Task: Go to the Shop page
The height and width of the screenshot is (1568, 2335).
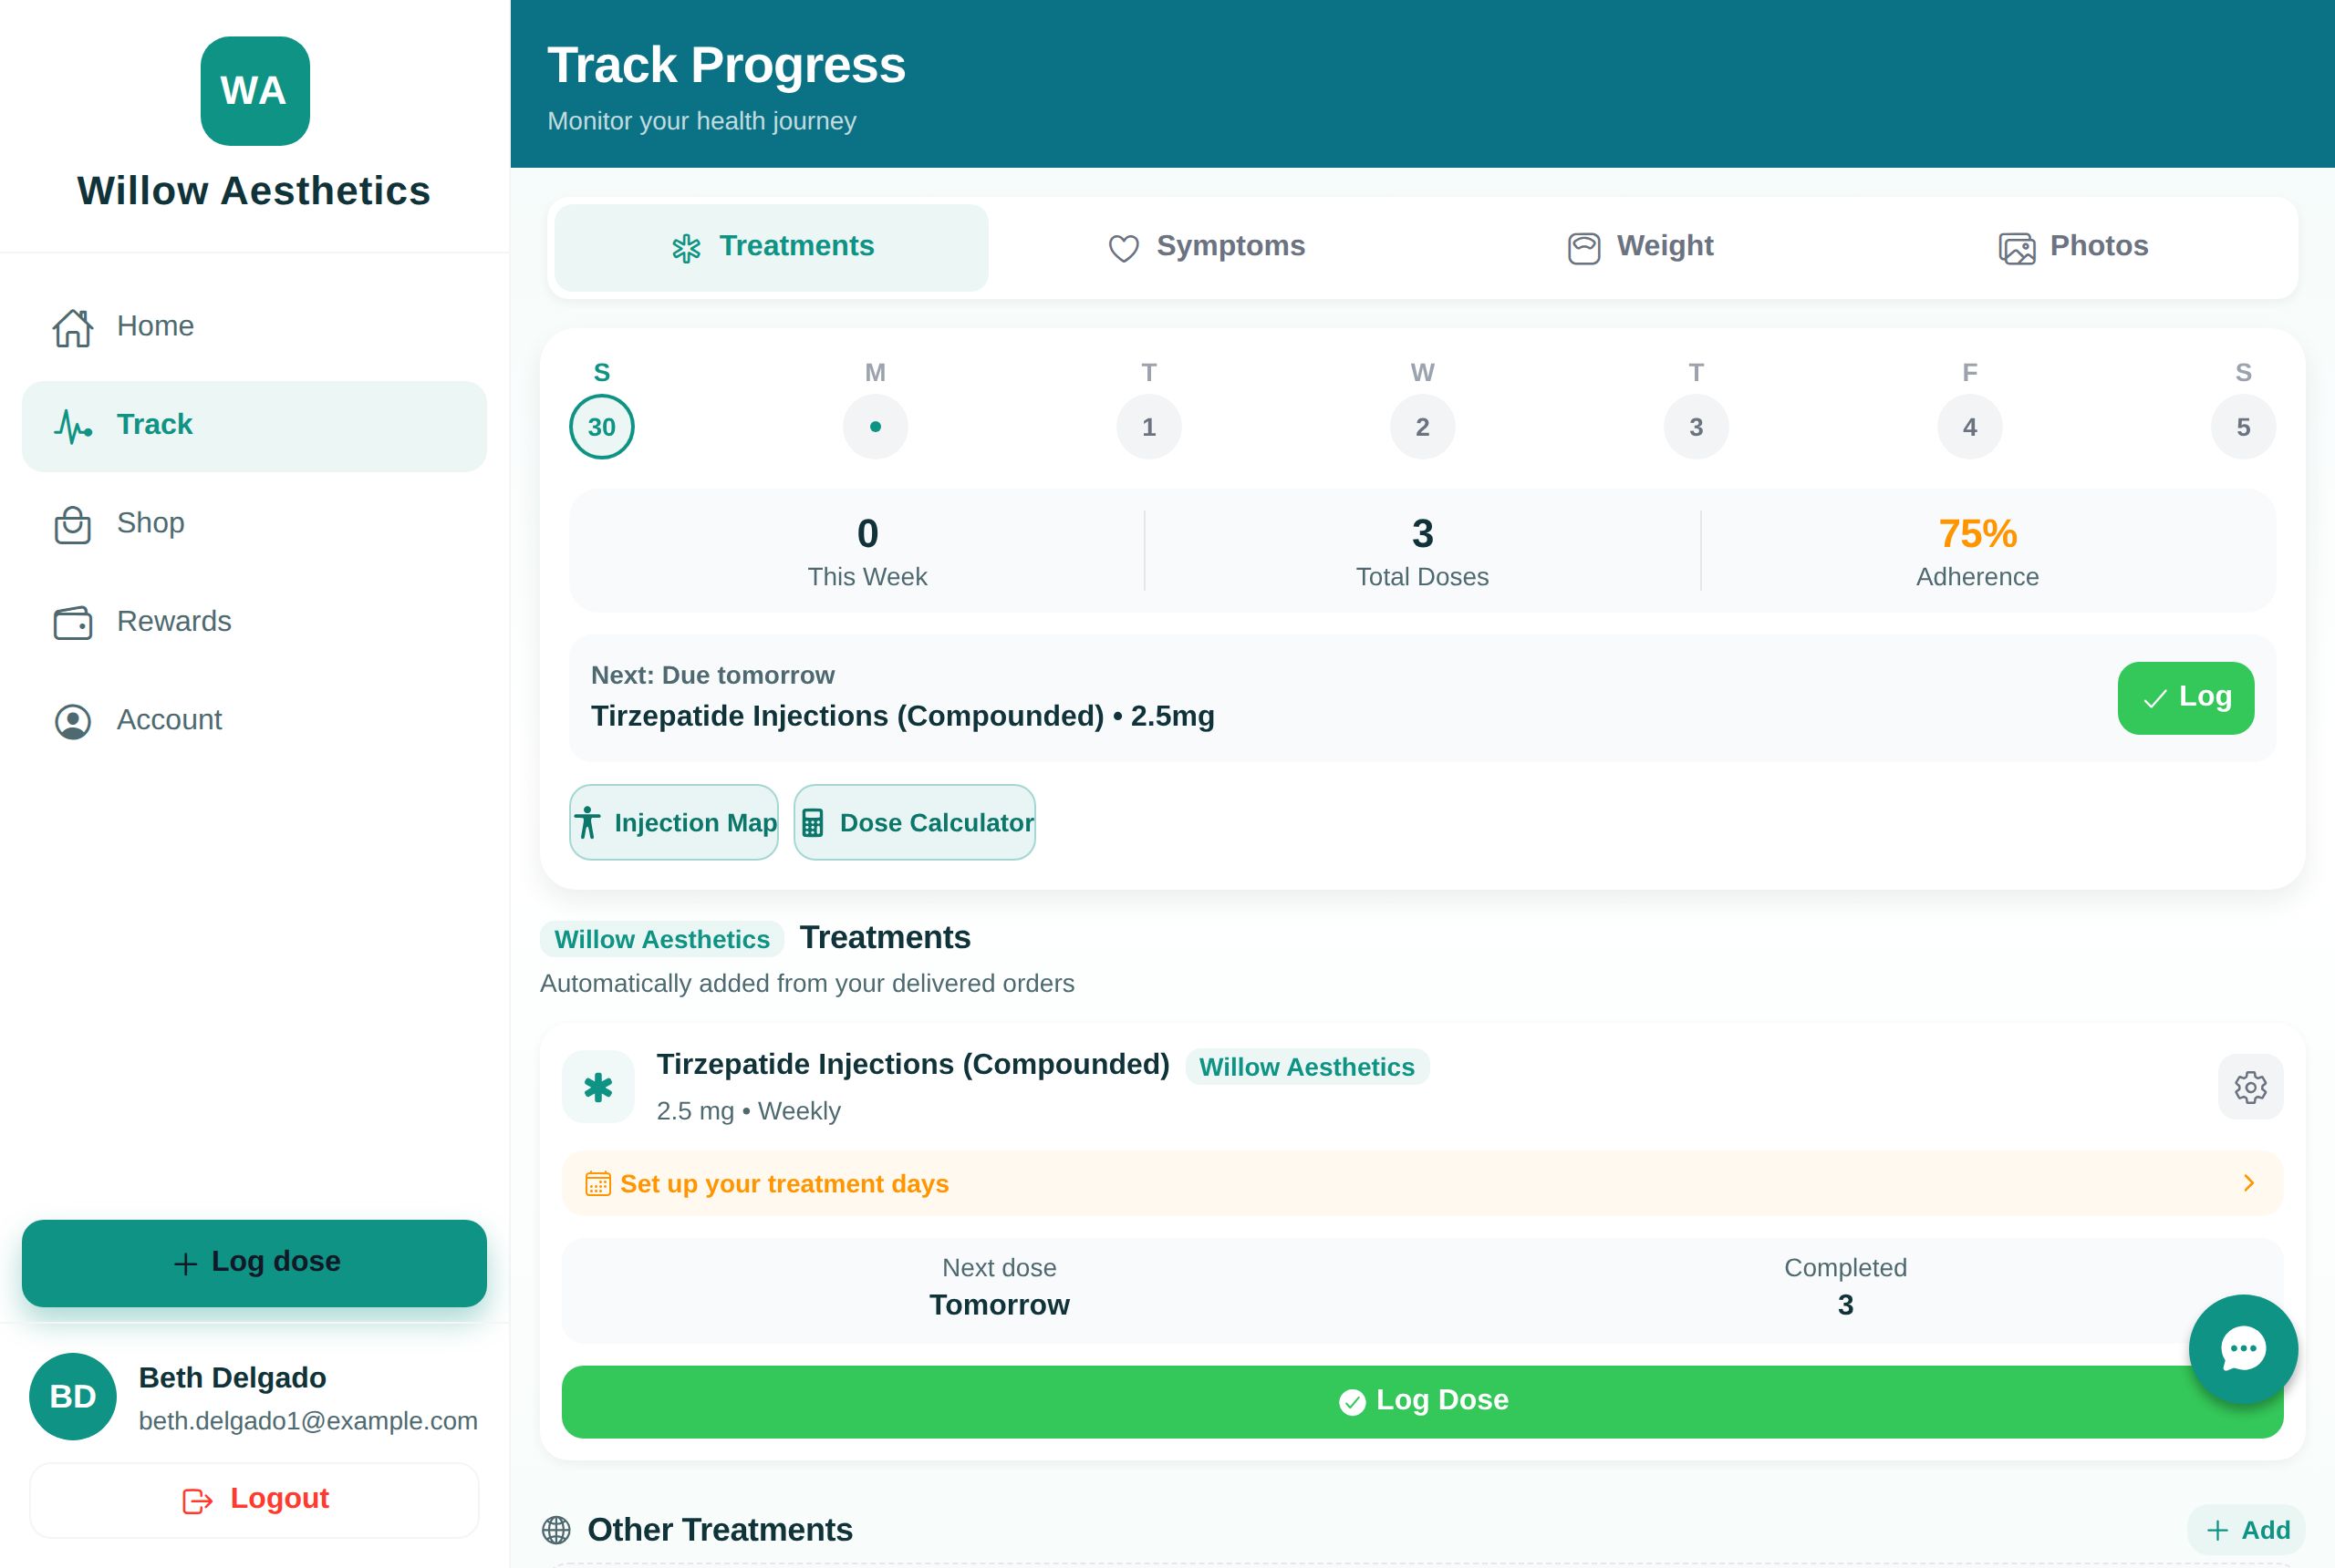Action: [x=254, y=523]
